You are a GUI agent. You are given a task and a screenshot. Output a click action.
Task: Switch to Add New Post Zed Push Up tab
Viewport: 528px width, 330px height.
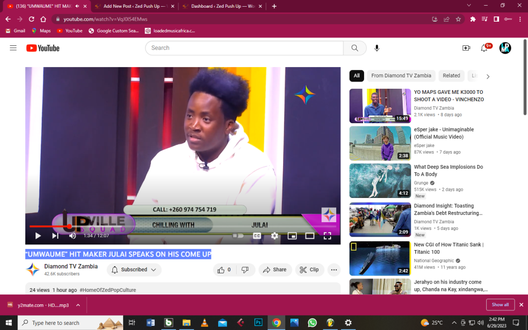[135, 6]
